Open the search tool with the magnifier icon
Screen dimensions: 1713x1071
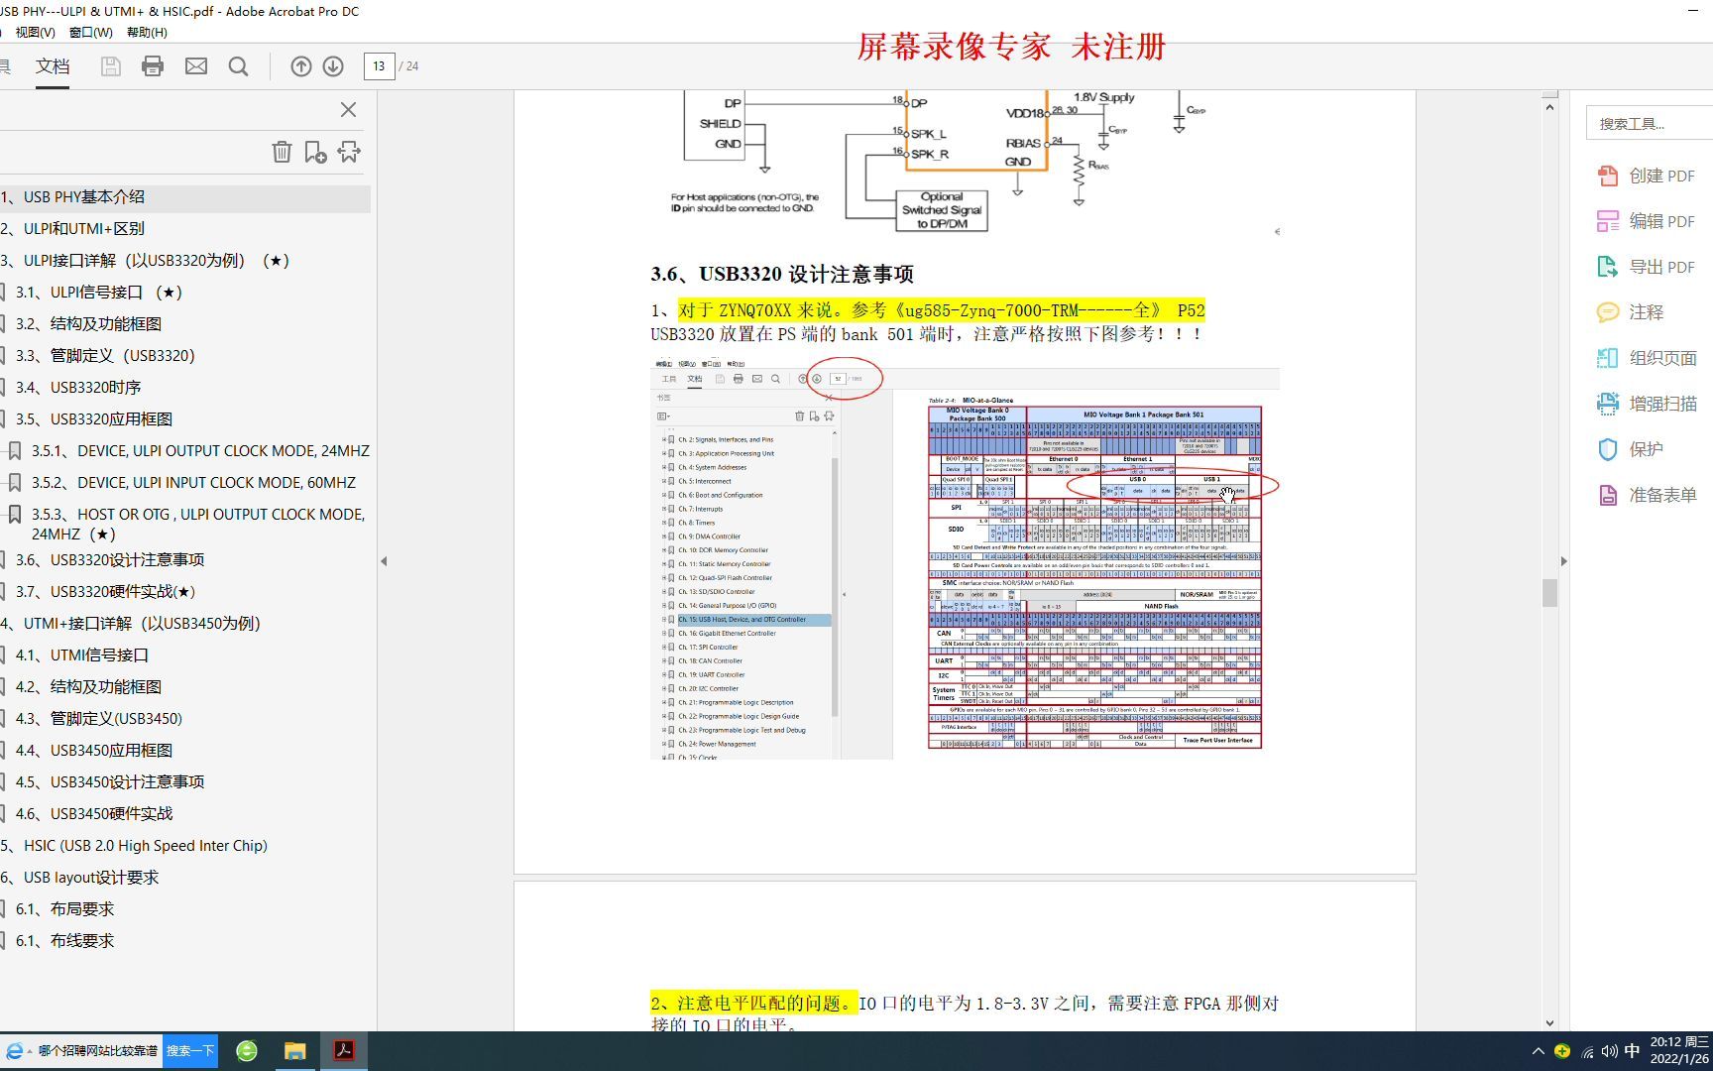coord(238,65)
